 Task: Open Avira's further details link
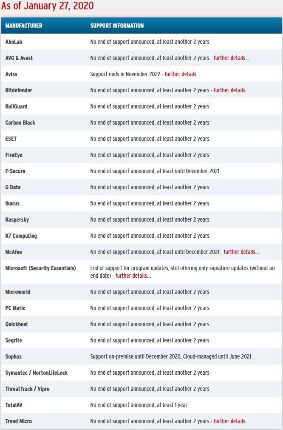182,74
